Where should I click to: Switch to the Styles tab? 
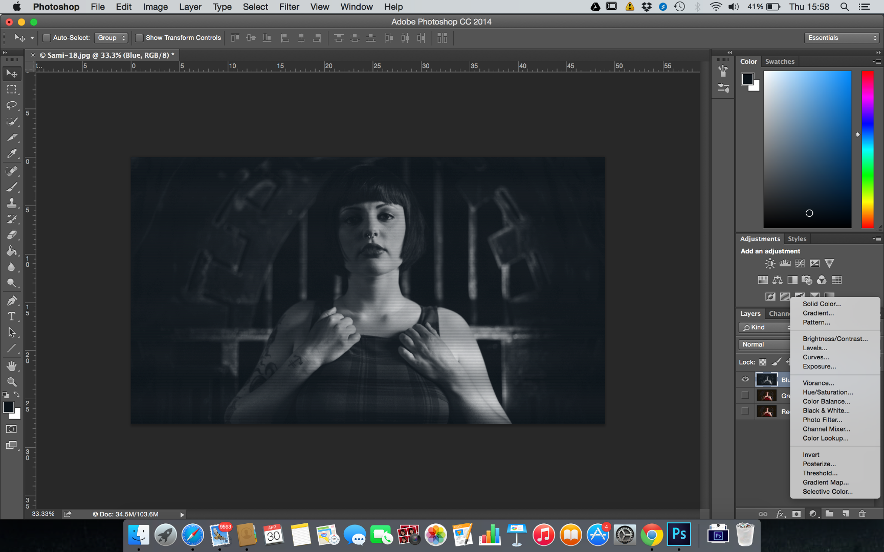tap(797, 239)
